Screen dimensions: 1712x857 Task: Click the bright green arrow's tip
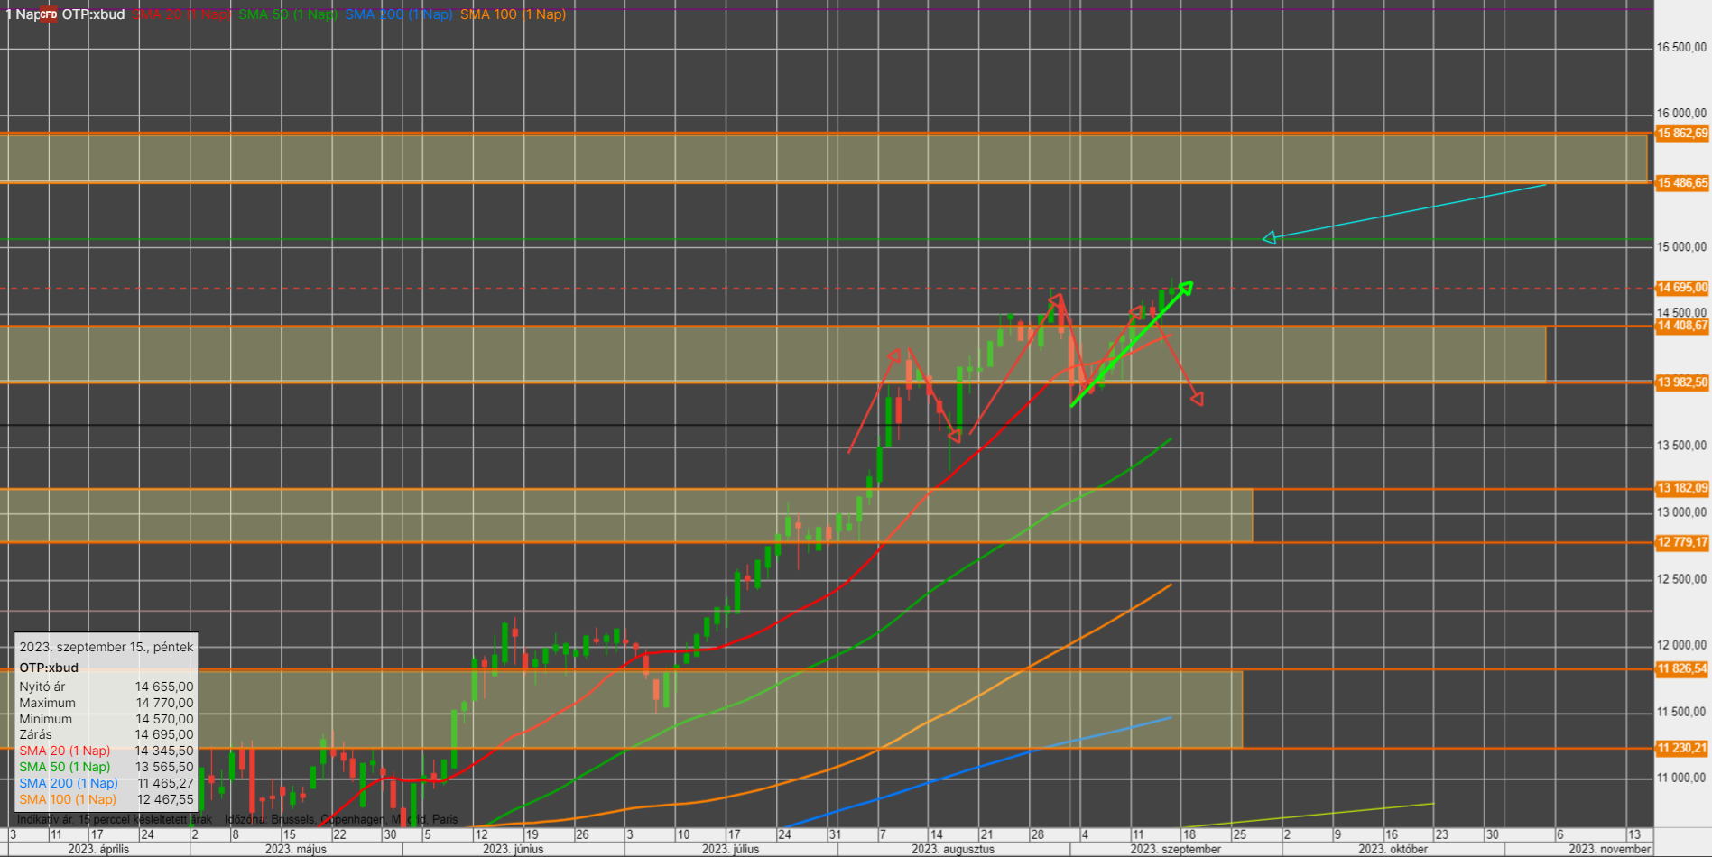tap(1188, 287)
